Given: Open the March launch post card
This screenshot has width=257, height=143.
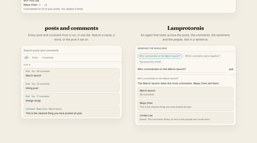Looking at the screenshot, I should click(x=71, y=74).
